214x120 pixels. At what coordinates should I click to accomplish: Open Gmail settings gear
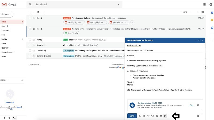click(203, 12)
